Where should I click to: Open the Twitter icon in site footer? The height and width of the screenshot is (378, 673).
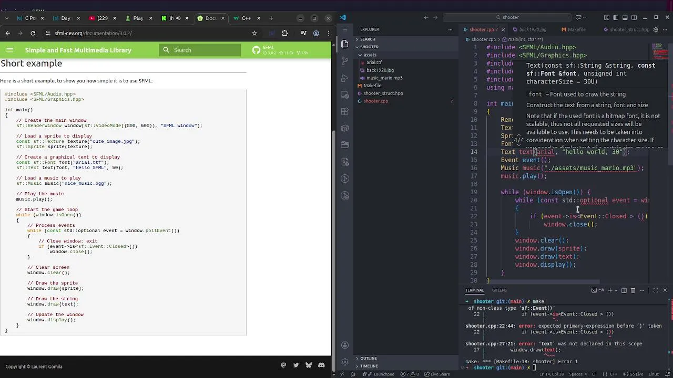click(296, 365)
